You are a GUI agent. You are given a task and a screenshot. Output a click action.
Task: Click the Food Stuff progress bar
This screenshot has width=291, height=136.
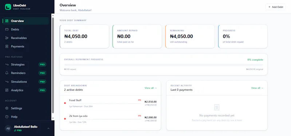tap(105, 103)
